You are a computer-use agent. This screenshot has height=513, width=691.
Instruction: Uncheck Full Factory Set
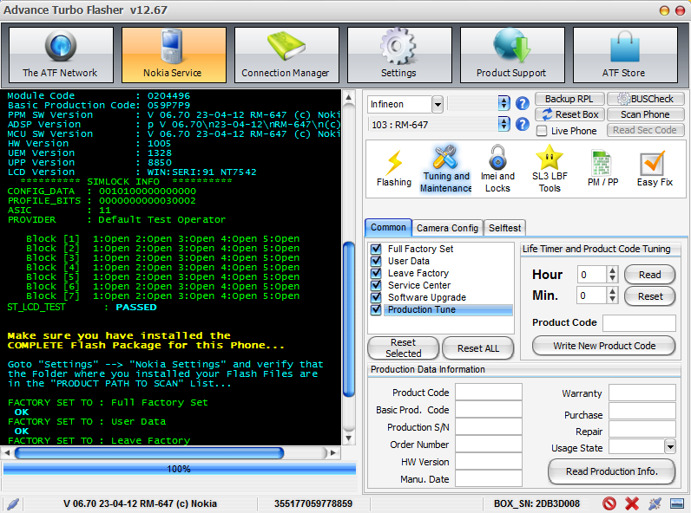pyautogui.click(x=376, y=249)
